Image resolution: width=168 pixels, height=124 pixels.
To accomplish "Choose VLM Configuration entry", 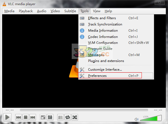I will coord(116,43).
